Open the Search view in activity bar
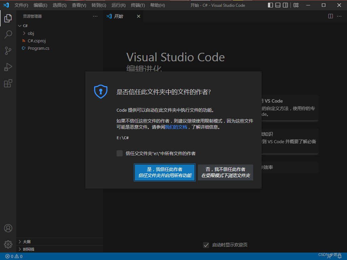 8,35
